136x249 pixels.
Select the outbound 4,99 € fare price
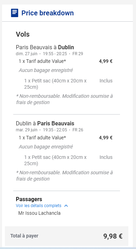[x=106, y=61]
